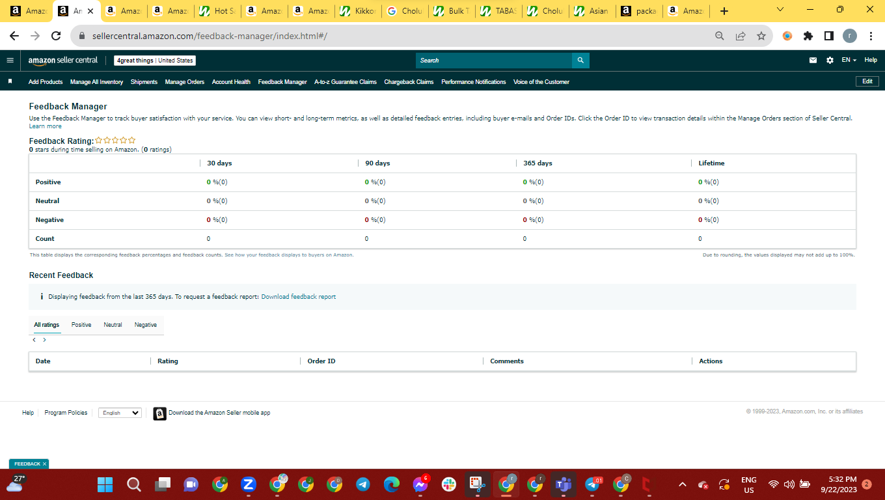Open Program Policies in the footer
Viewport: 885px width, 500px height.
point(66,413)
